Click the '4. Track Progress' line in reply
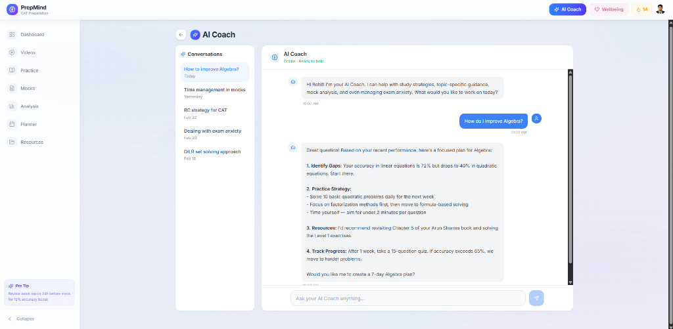This screenshot has height=329, width=673. [402, 255]
